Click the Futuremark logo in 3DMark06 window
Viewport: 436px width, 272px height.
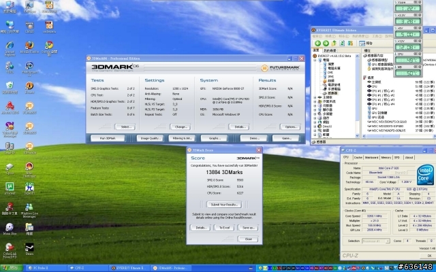click(x=280, y=68)
